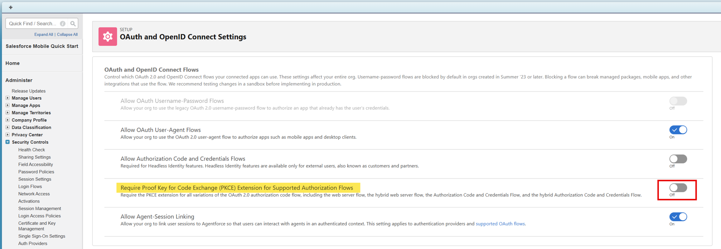Enable Require PKCE Extension toggle
Screen dimensions: 721x249
point(678,187)
